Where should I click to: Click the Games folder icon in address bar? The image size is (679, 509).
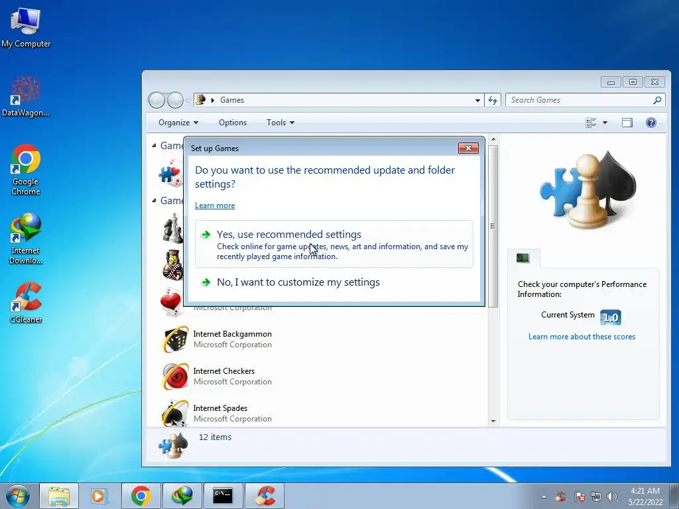point(201,100)
